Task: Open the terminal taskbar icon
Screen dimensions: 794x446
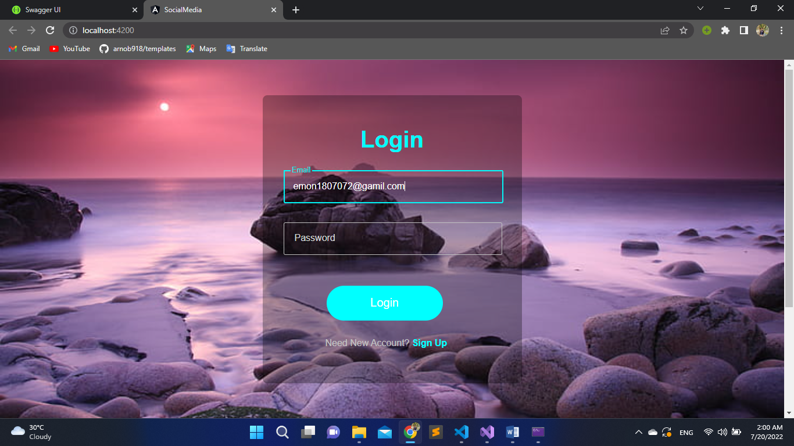Action: click(x=538, y=432)
